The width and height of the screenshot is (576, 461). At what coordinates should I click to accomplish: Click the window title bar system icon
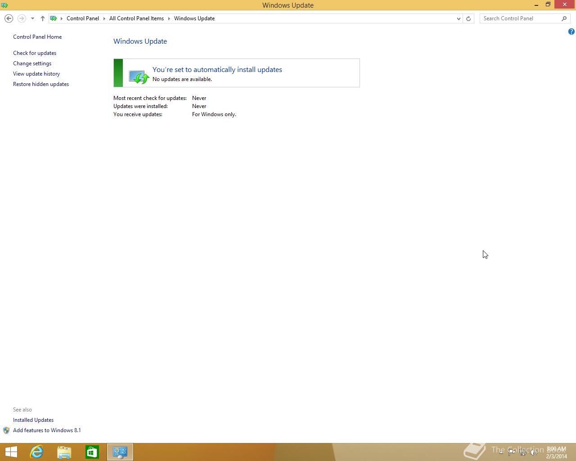click(4, 5)
